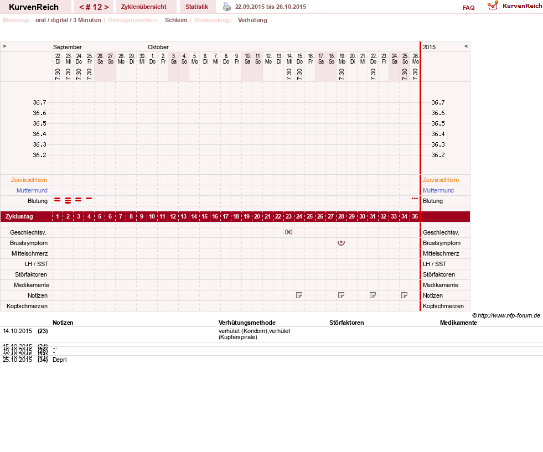
Task: Click date column 22. Di September header
Action: (x=58, y=59)
